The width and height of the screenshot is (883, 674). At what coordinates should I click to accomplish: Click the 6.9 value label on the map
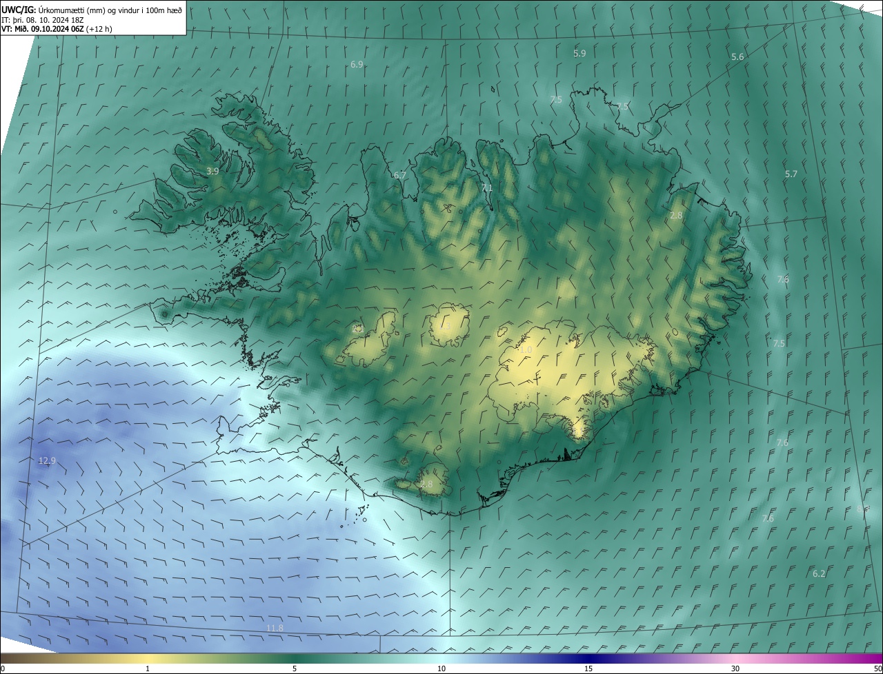click(357, 64)
